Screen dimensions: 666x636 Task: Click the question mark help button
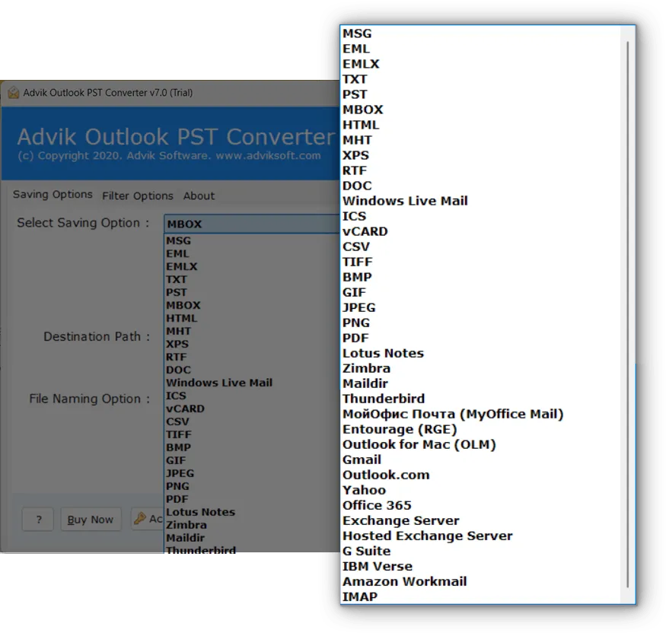click(x=38, y=520)
